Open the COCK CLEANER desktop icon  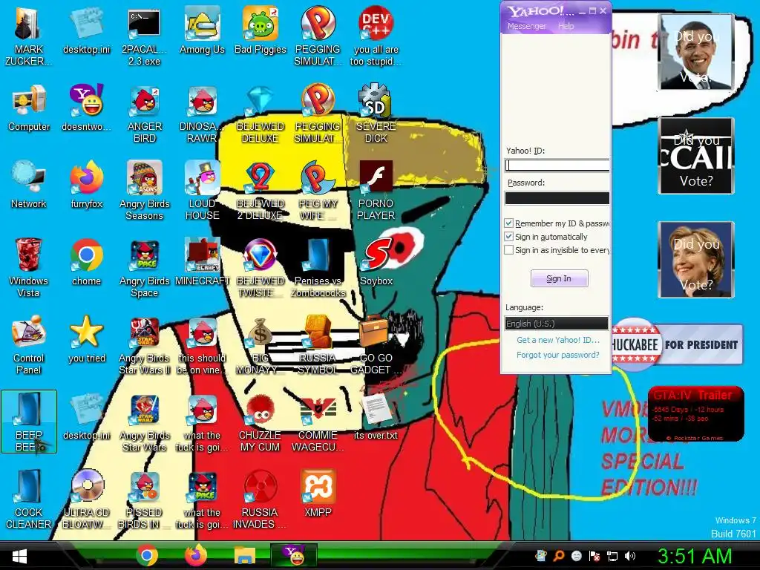click(29, 498)
